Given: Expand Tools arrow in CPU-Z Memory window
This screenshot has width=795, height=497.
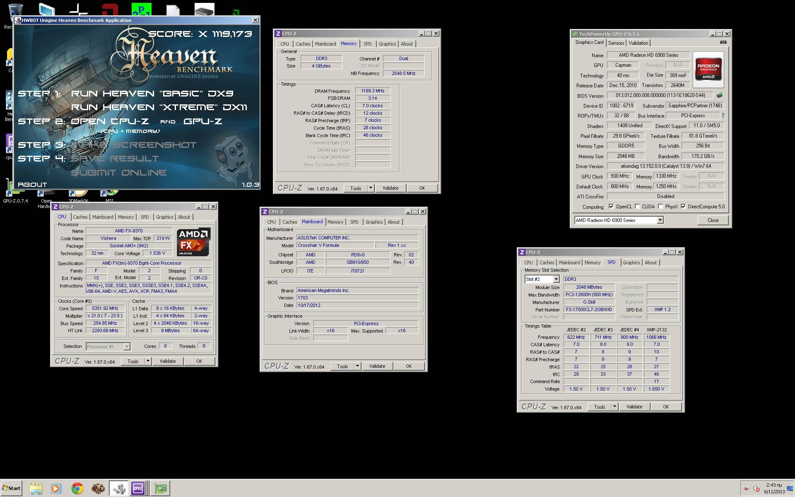Looking at the screenshot, I should pos(371,188).
